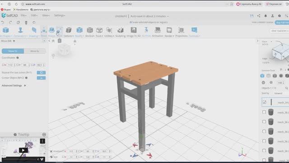Click the Find tool search field
Image resolution: width=289 pixels, height=163 pixels.
280,31
